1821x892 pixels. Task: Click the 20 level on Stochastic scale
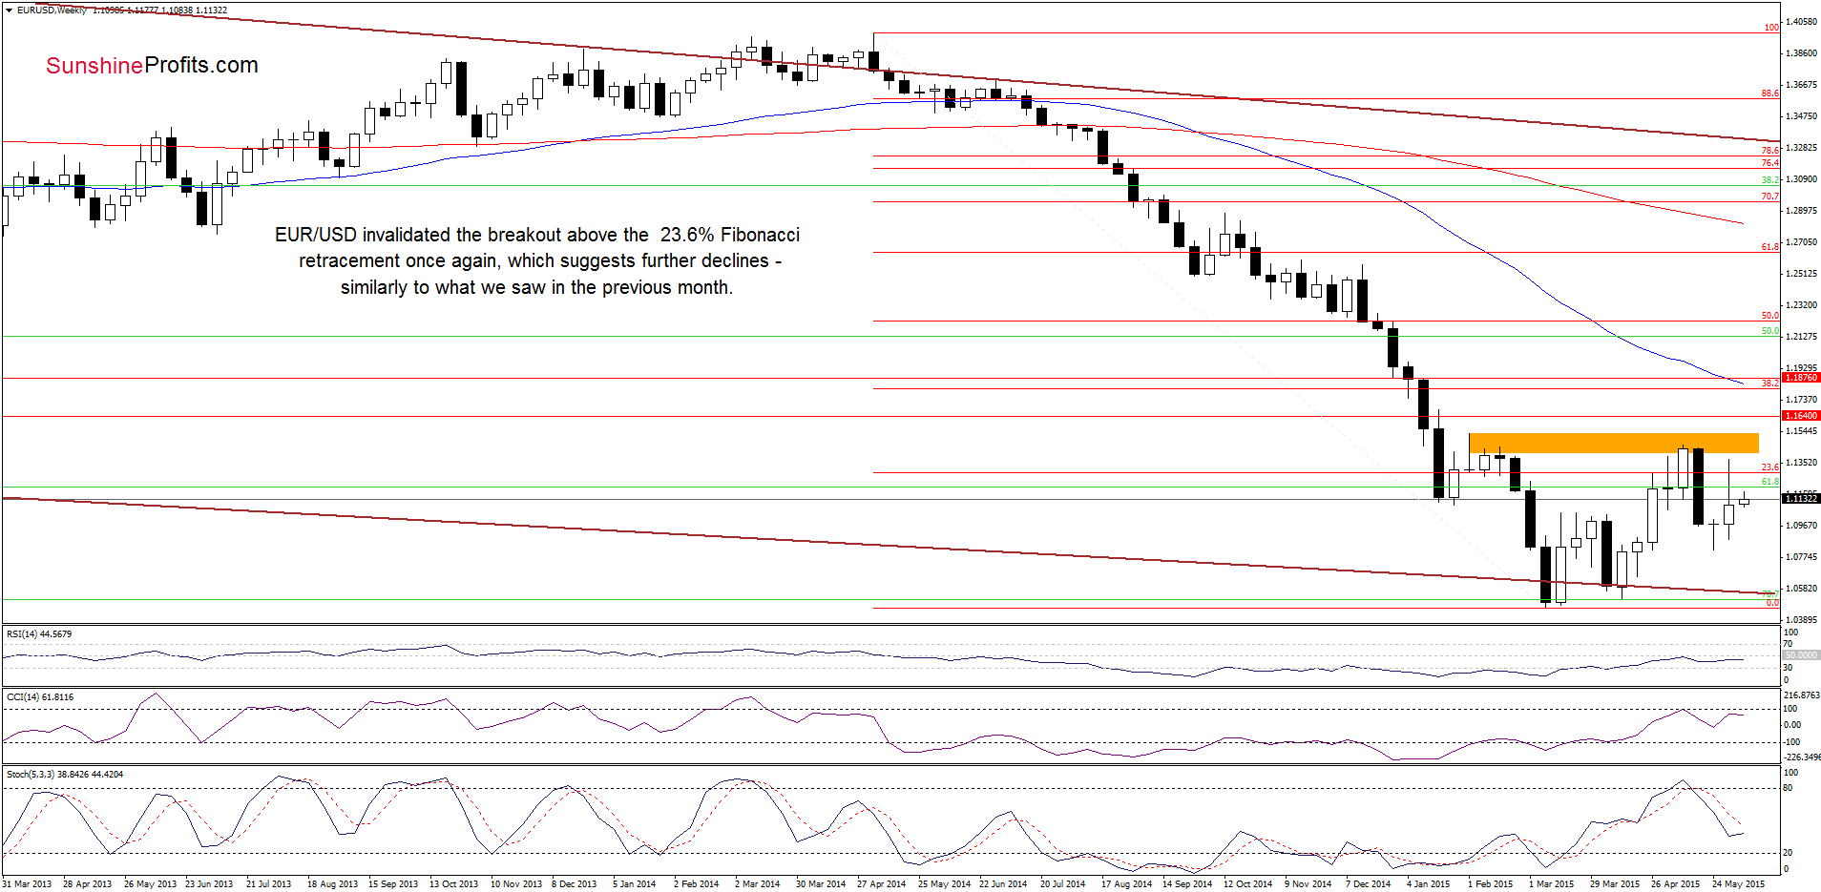(1789, 853)
